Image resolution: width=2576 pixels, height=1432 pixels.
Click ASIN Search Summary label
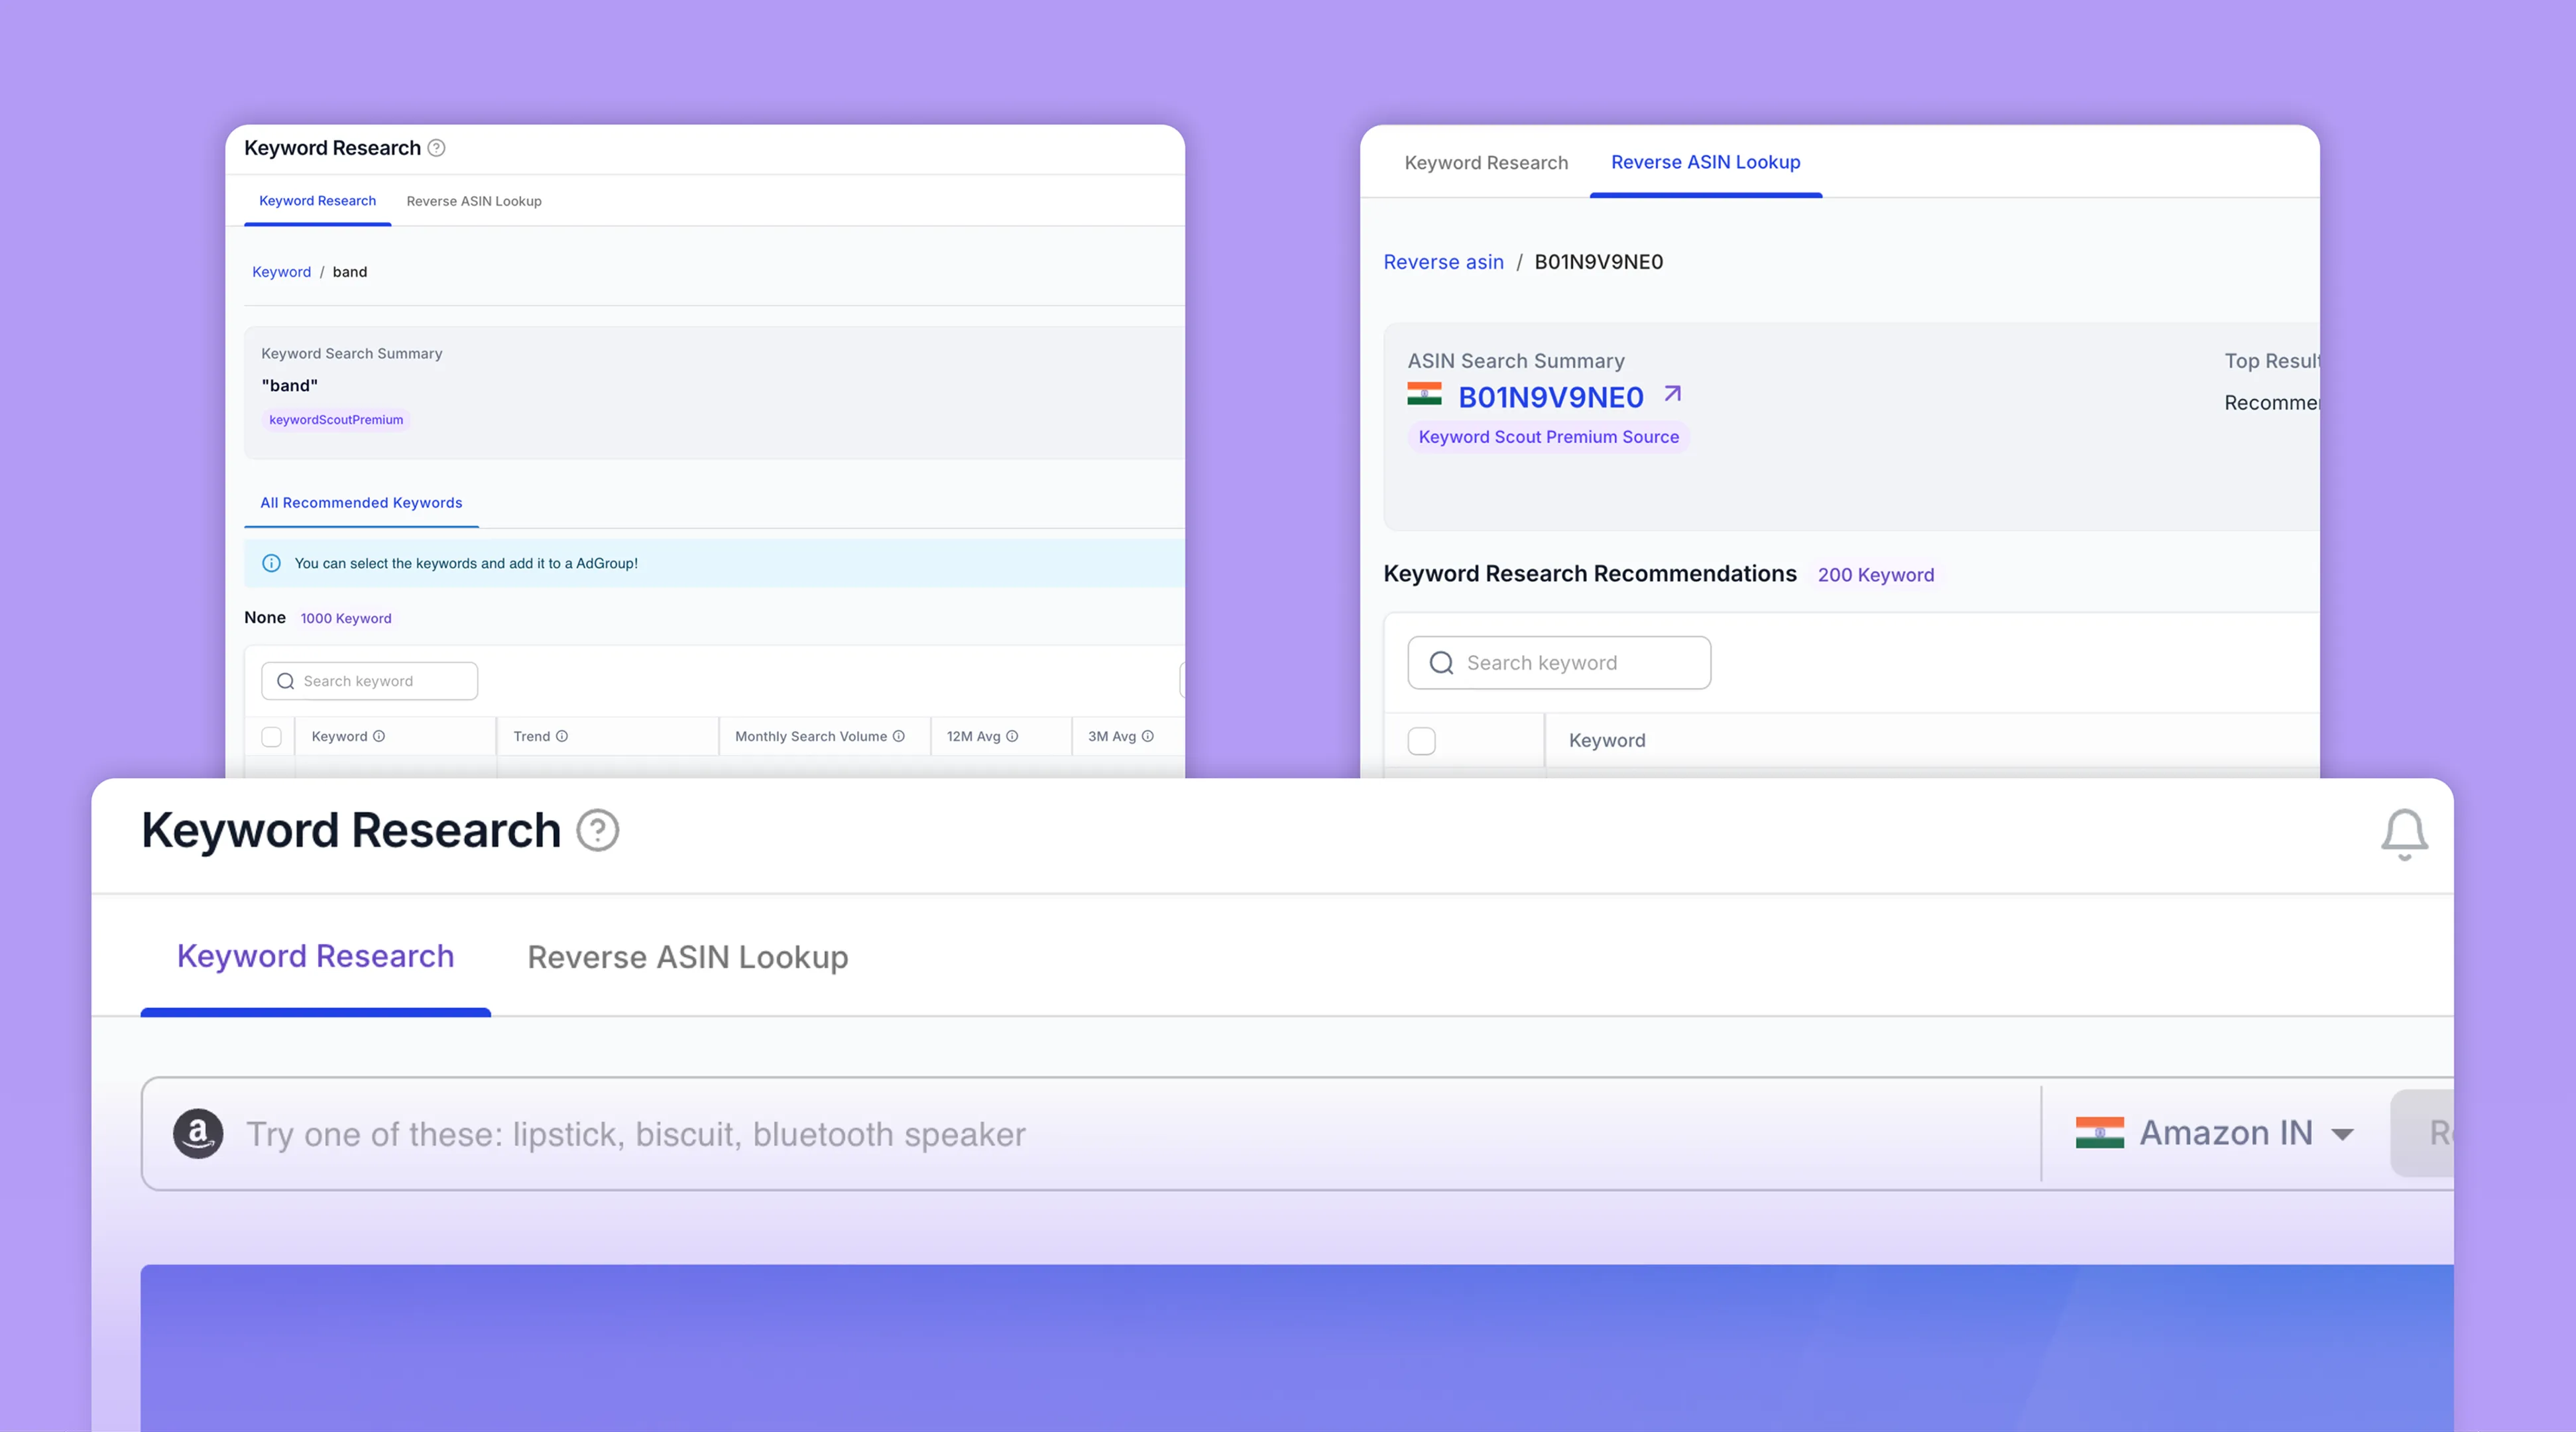[x=1515, y=361]
